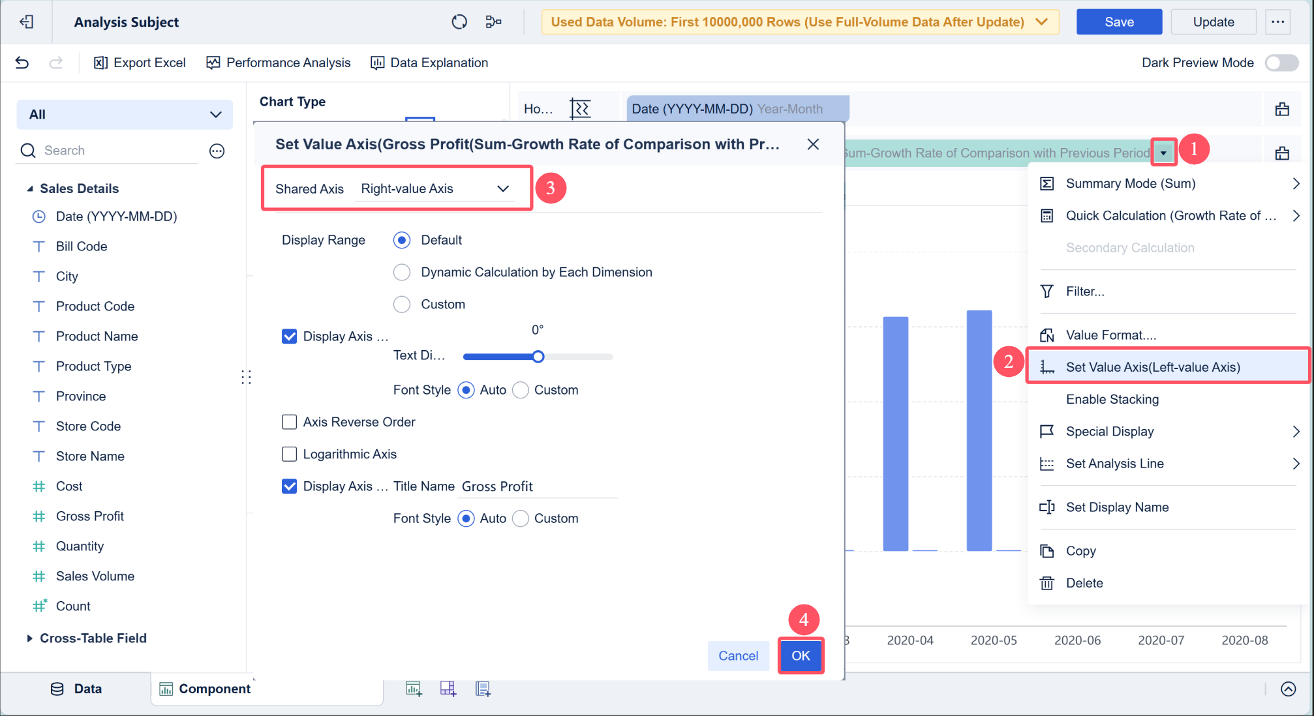Viewport: 1314px width, 716px height.
Task: Enable Axis Reverse Order
Action: (x=289, y=422)
